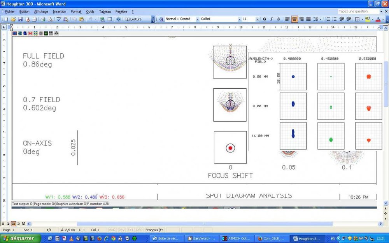This screenshot has height=243, width=389.
Task: Open the Fichier menu
Action: (10, 12)
